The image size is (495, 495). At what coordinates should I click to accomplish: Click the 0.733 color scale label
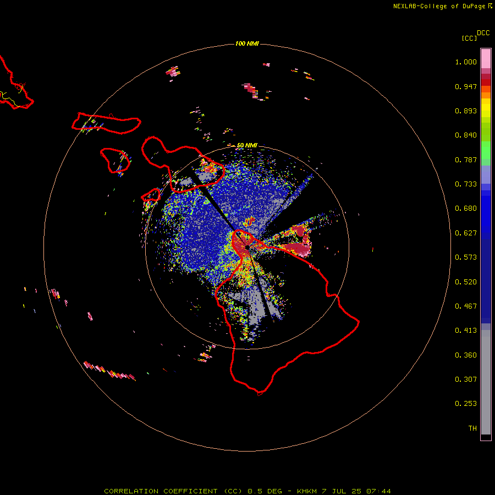(466, 184)
